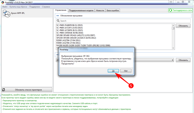The height and width of the screenshot is (113, 194).
Task: Click the PrintHelp app icon in title bar
Action: (3, 2)
